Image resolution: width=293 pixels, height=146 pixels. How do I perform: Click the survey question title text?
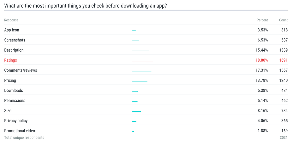pyautogui.click(x=86, y=6)
